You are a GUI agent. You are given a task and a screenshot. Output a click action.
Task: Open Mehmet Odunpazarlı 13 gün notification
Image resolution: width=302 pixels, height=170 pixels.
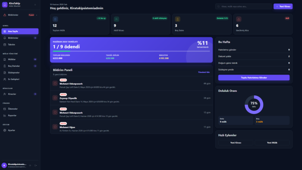coord(131,113)
